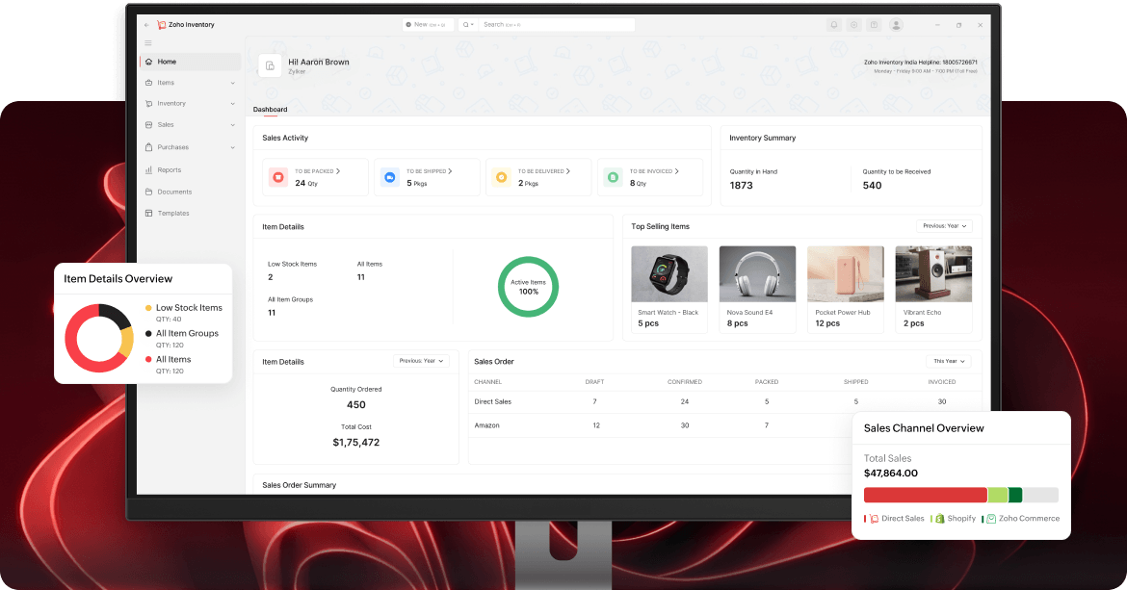Open the notifications bell icon

pyautogui.click(x=834, y=24)
